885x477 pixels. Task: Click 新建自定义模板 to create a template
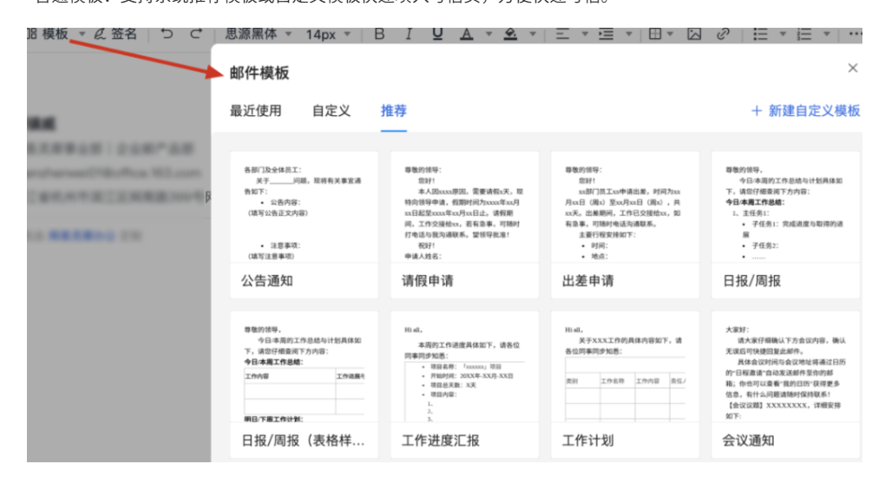tap(805, 111)
